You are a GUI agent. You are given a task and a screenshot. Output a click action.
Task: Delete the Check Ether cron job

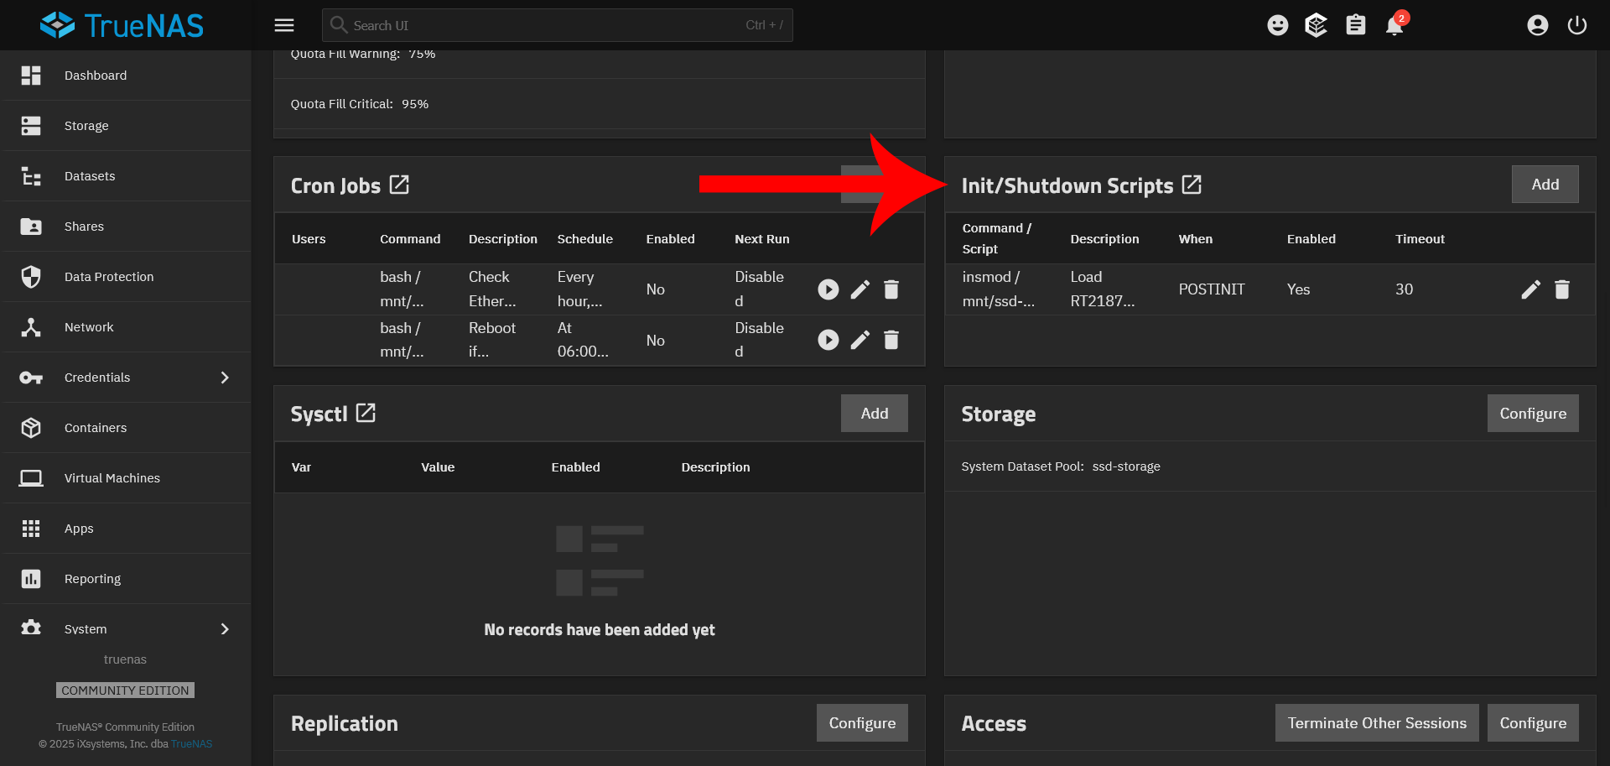click(x=891, y=289)
